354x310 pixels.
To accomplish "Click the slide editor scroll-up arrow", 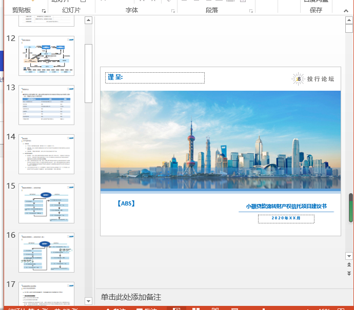I will click(349, 20).
